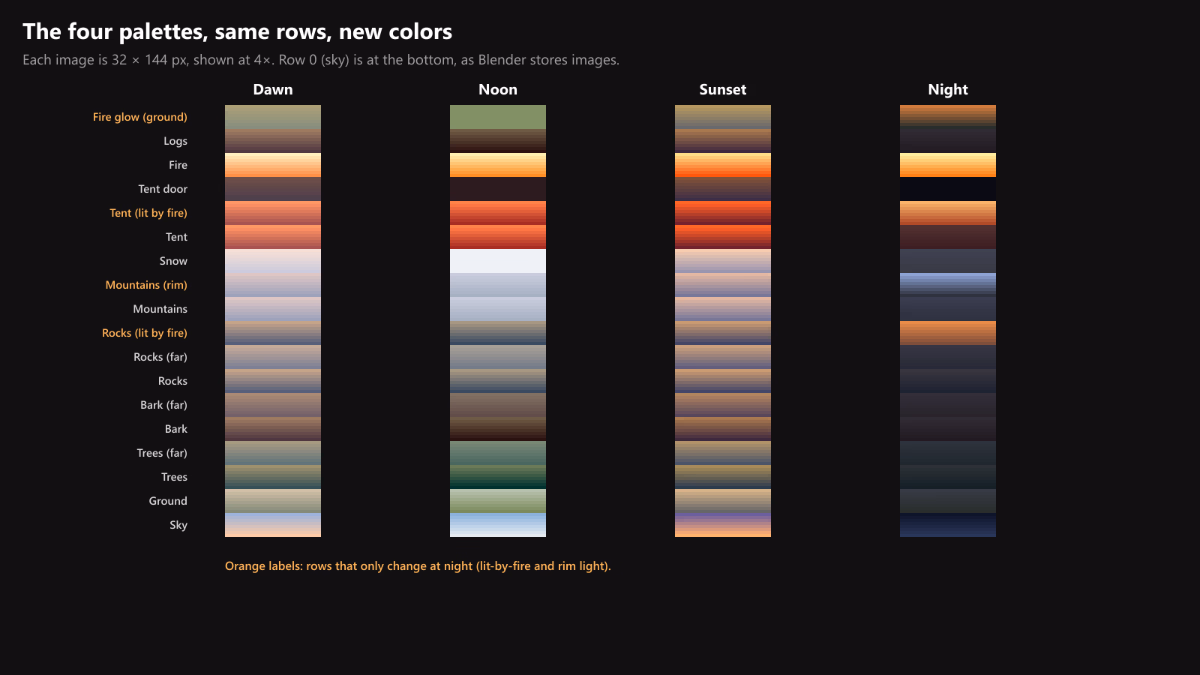Pick the Fire glow swatch in Noon palette
Viewport: 1200px width, 675px height.
[x=498, y=117]
